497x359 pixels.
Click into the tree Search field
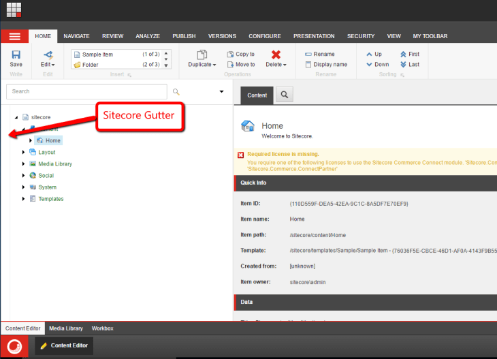pyautogui.click(x=86, y=92)
